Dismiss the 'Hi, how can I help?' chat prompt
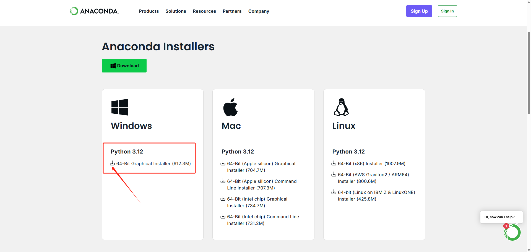 click(501, 217)
